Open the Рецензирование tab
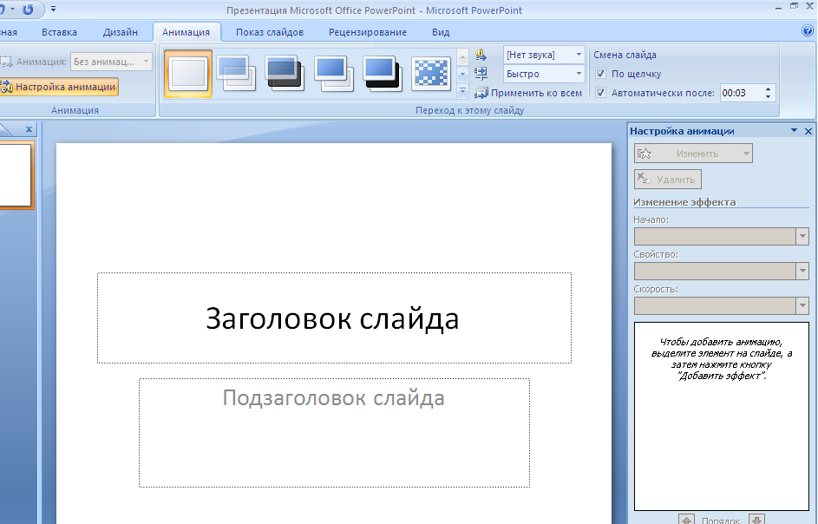The height and width of the screenshot is (524, 818). tap(368, 32)
